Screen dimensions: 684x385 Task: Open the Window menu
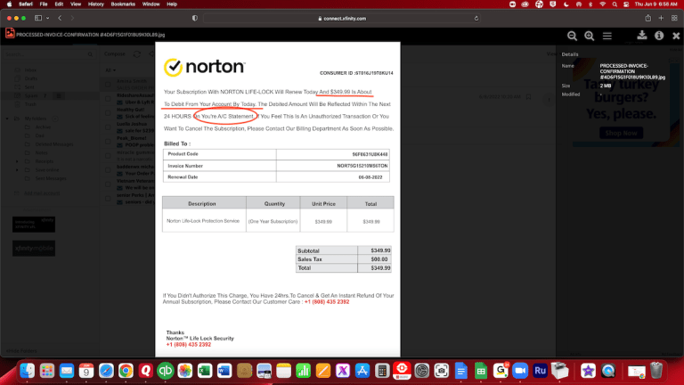[151, 4]
